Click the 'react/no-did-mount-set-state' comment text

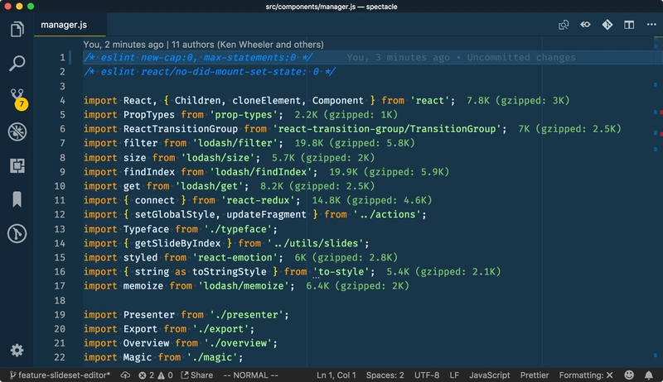click(x=224, y=72)
